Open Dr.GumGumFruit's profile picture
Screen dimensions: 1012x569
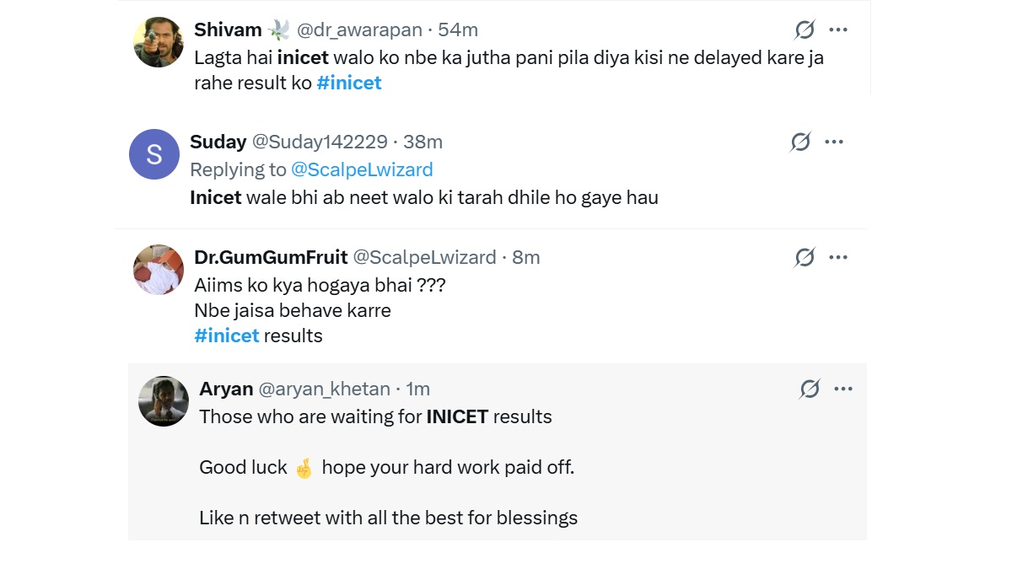pyautogui.click(x=158, y=270)
